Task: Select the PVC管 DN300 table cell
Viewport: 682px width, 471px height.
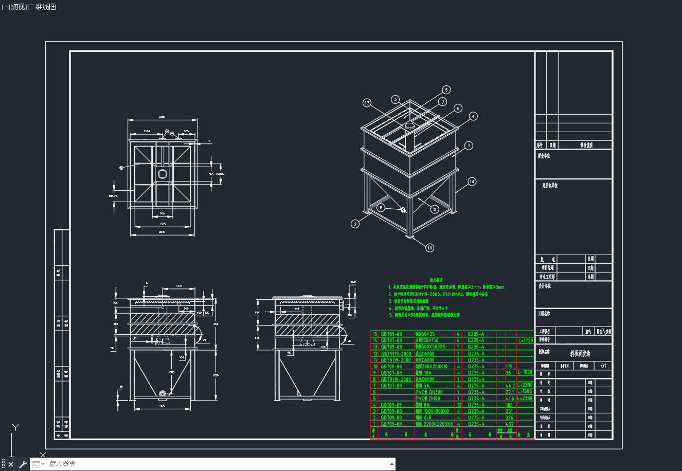Action: 435,392
